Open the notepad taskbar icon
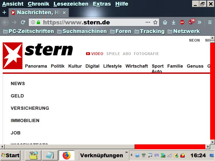Viewport: 215px width, 161px height. click(x=50, y=155)
